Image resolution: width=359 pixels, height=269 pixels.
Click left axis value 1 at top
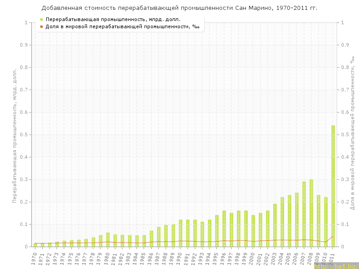pos(26,22)
